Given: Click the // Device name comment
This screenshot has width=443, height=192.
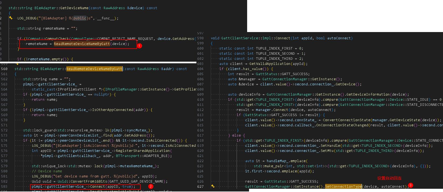Looking at the screenshot, I should [47, 171].
